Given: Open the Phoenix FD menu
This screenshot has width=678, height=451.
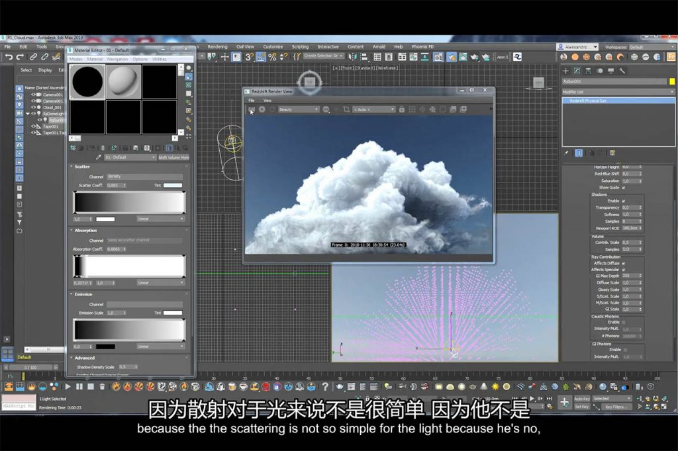Looking at the screenshot, I should click(422, 47).
